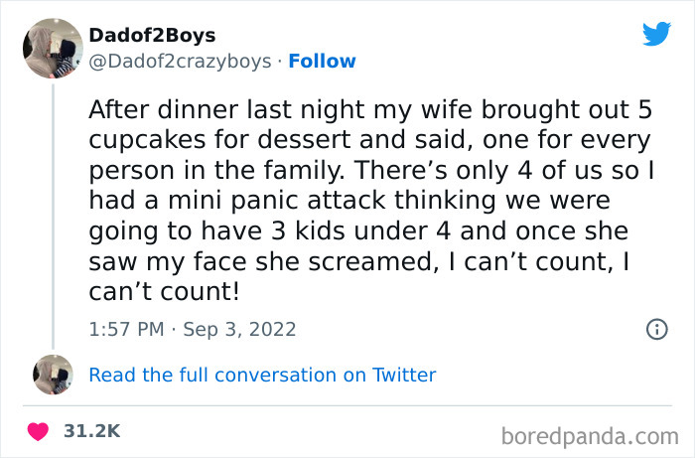
Task: Like the tweet with the heart icon
Action: tap(39, 431)
